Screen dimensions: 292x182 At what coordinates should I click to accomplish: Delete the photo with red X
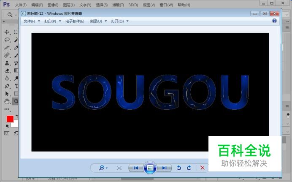[x=203, y=168]
